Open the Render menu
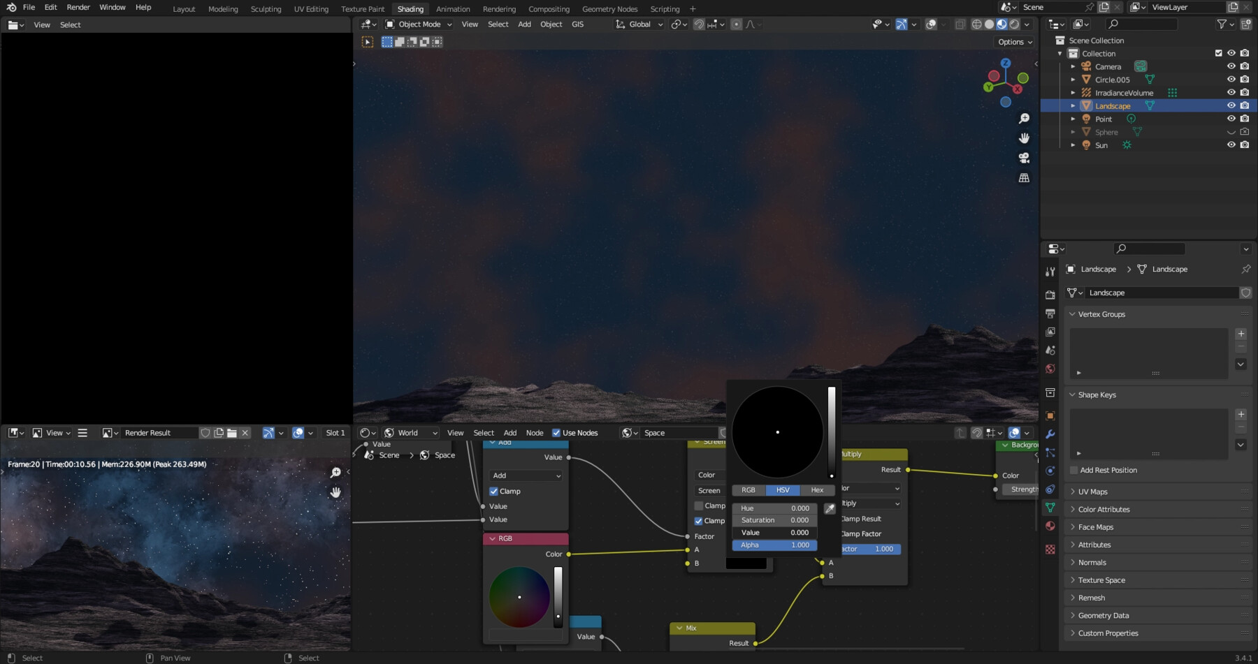This screenshot has width=1258, height=664. point(78,7)
